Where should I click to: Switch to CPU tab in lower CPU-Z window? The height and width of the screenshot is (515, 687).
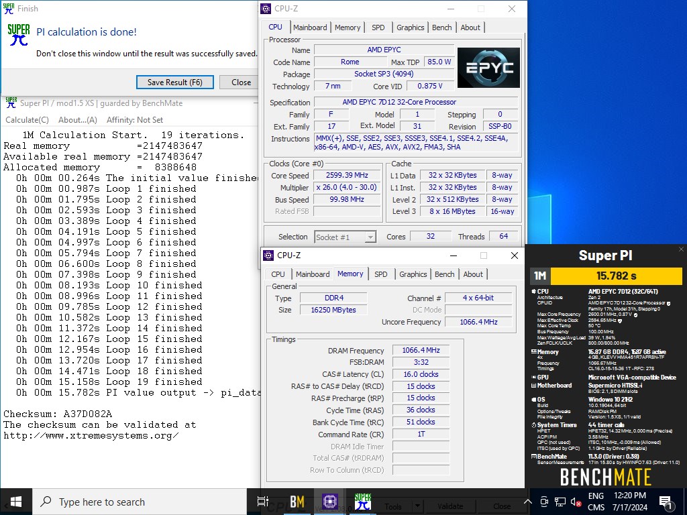pos(278,274)
